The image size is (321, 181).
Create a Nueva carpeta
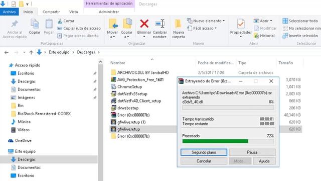pyautogui.click(x=179, y=29)
